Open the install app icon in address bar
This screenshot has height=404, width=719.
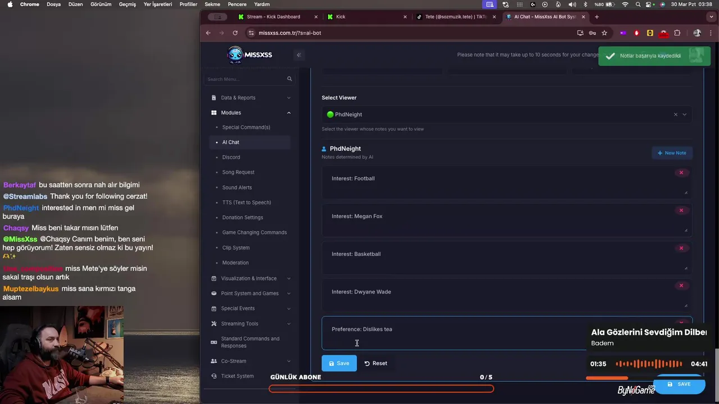[580, 33]
